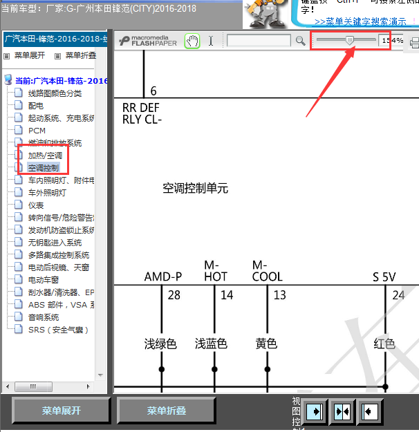Click the M-COOL pin label
This screenshot has width=419, height=432.
pos(267,271)
